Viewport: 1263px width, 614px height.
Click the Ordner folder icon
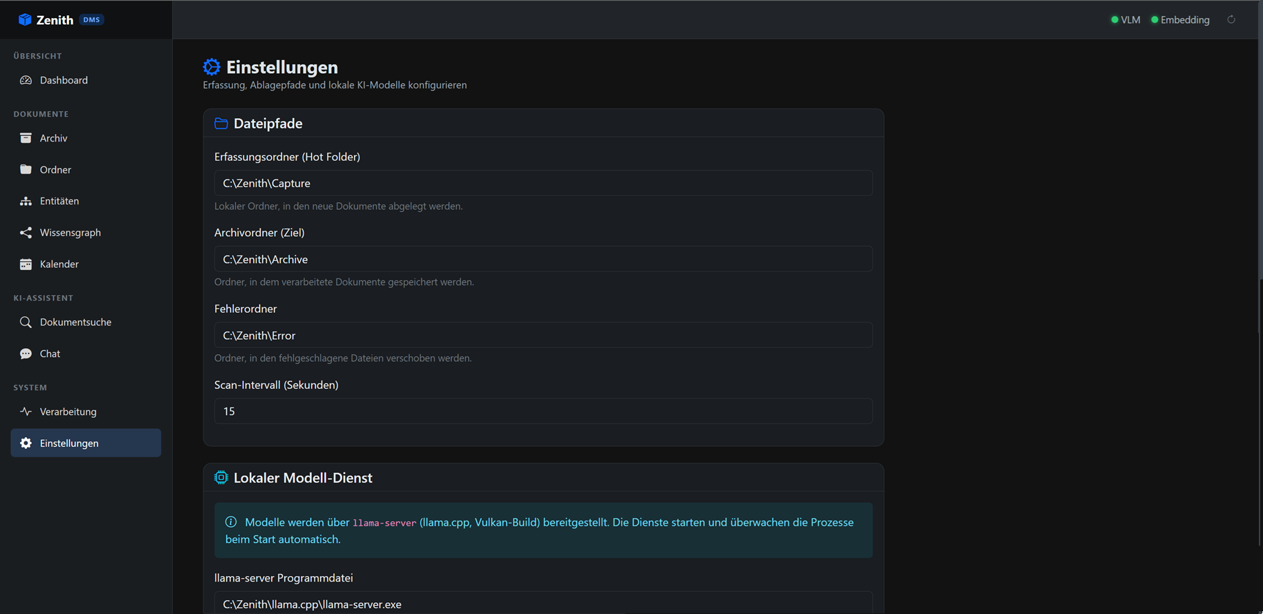click(x=26, y=169)
